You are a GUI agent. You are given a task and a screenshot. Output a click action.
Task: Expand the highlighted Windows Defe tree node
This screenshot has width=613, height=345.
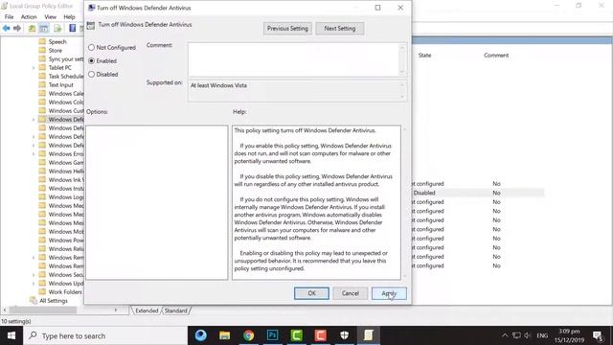click(x=34, y=119)
